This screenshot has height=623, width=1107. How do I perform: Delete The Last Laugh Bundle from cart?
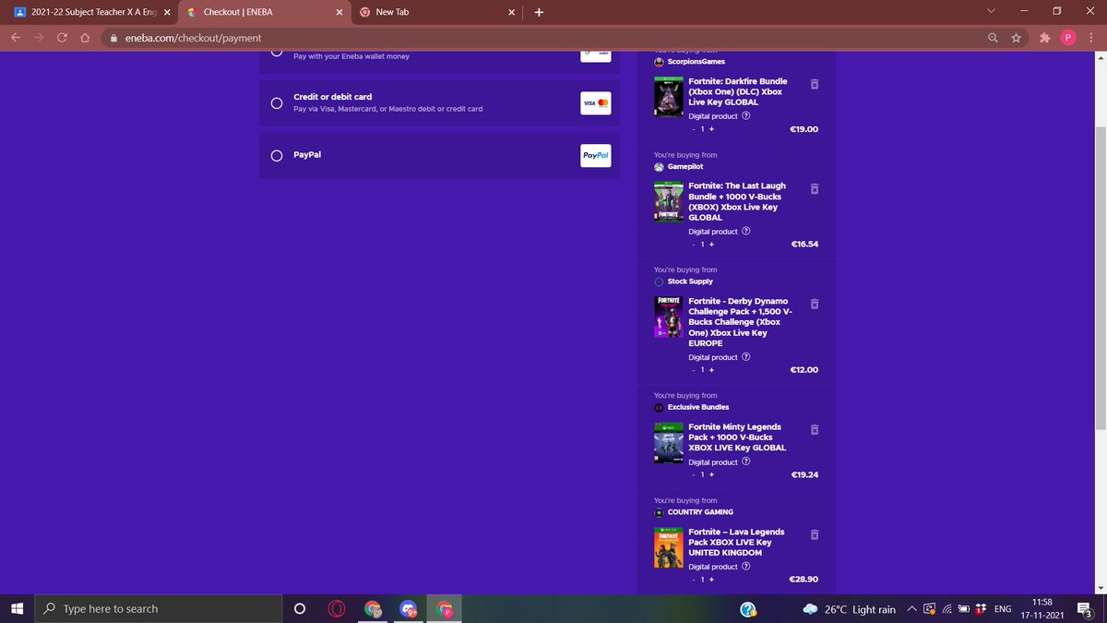point(814,188)
